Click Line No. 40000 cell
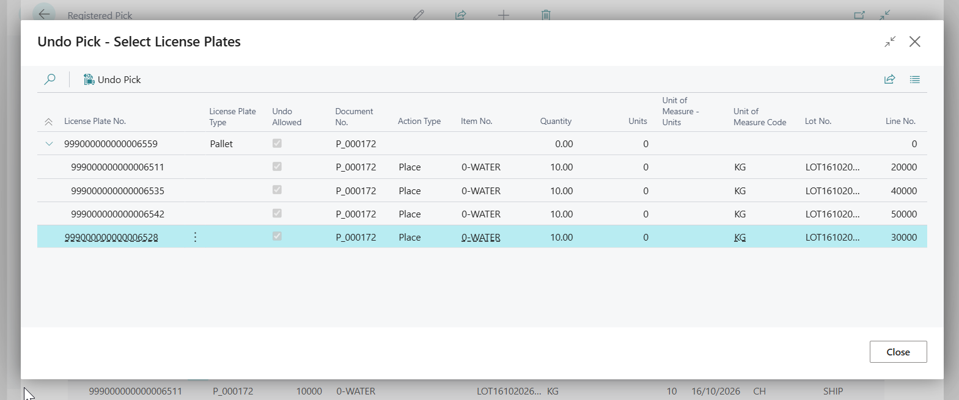Image resolution: width=959 pixels, height=400 pixels. pos(903,191)
